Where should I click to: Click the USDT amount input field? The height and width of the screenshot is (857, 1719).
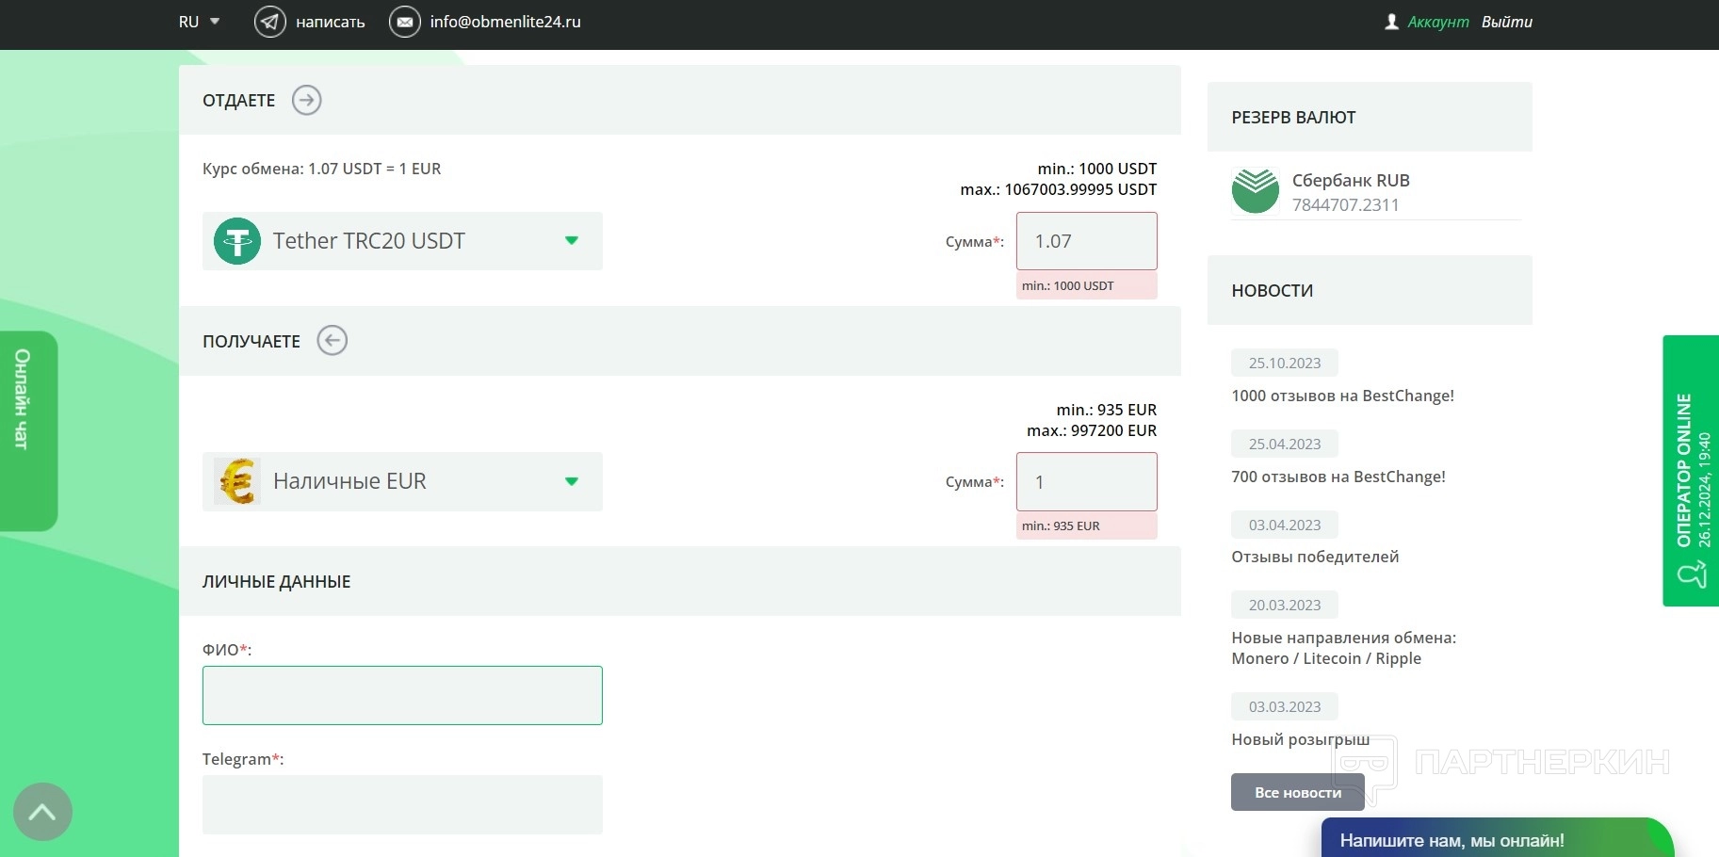(x=1086, y=241)
